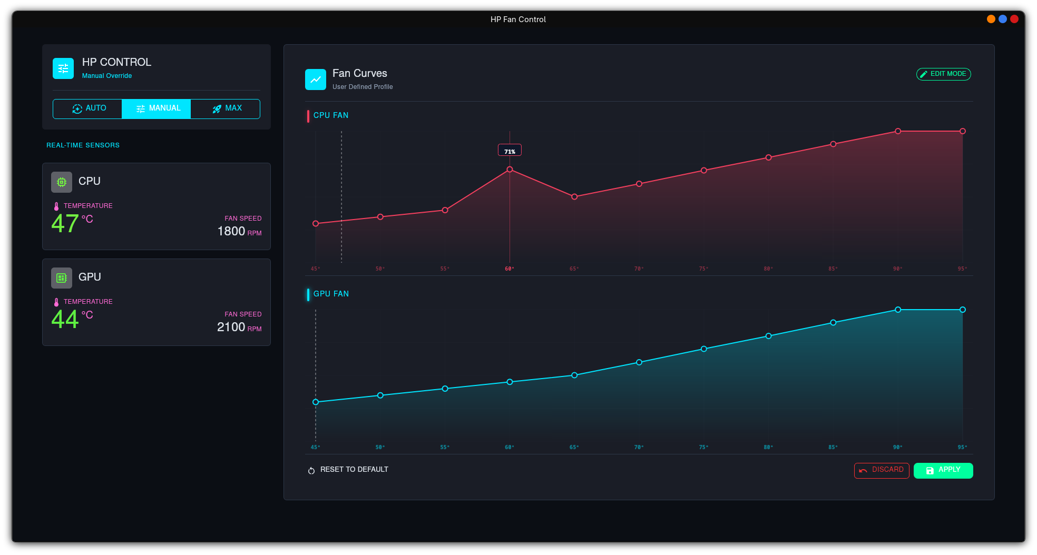
Task: Select CPU fan curve point at 80°
Action: point(769,157)
